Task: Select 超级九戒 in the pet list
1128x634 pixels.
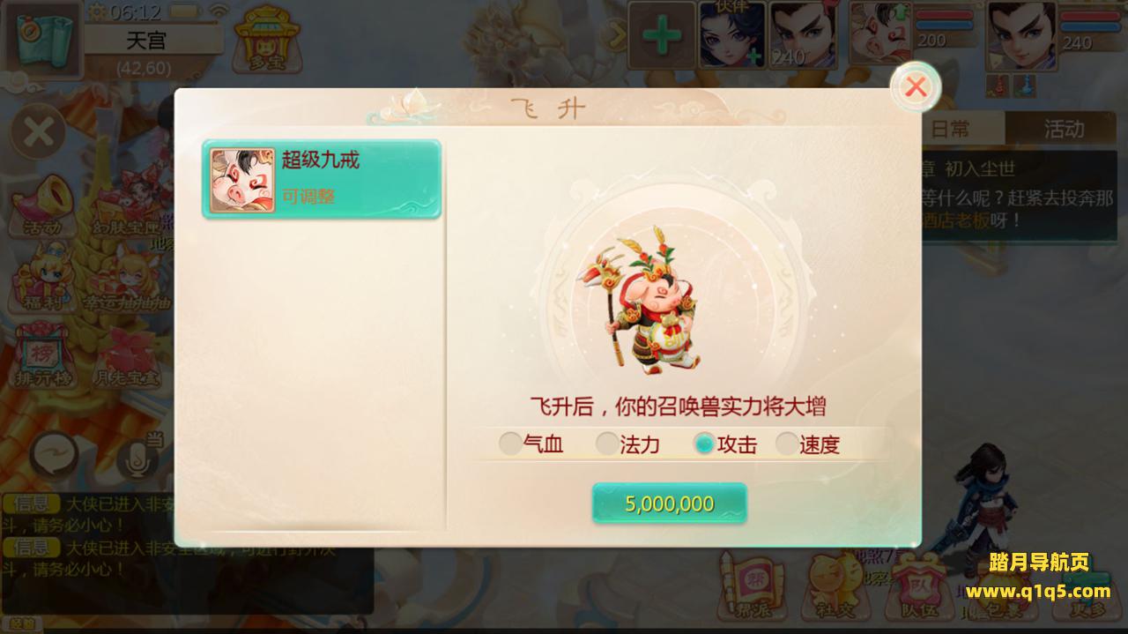Action: (322, 179)
